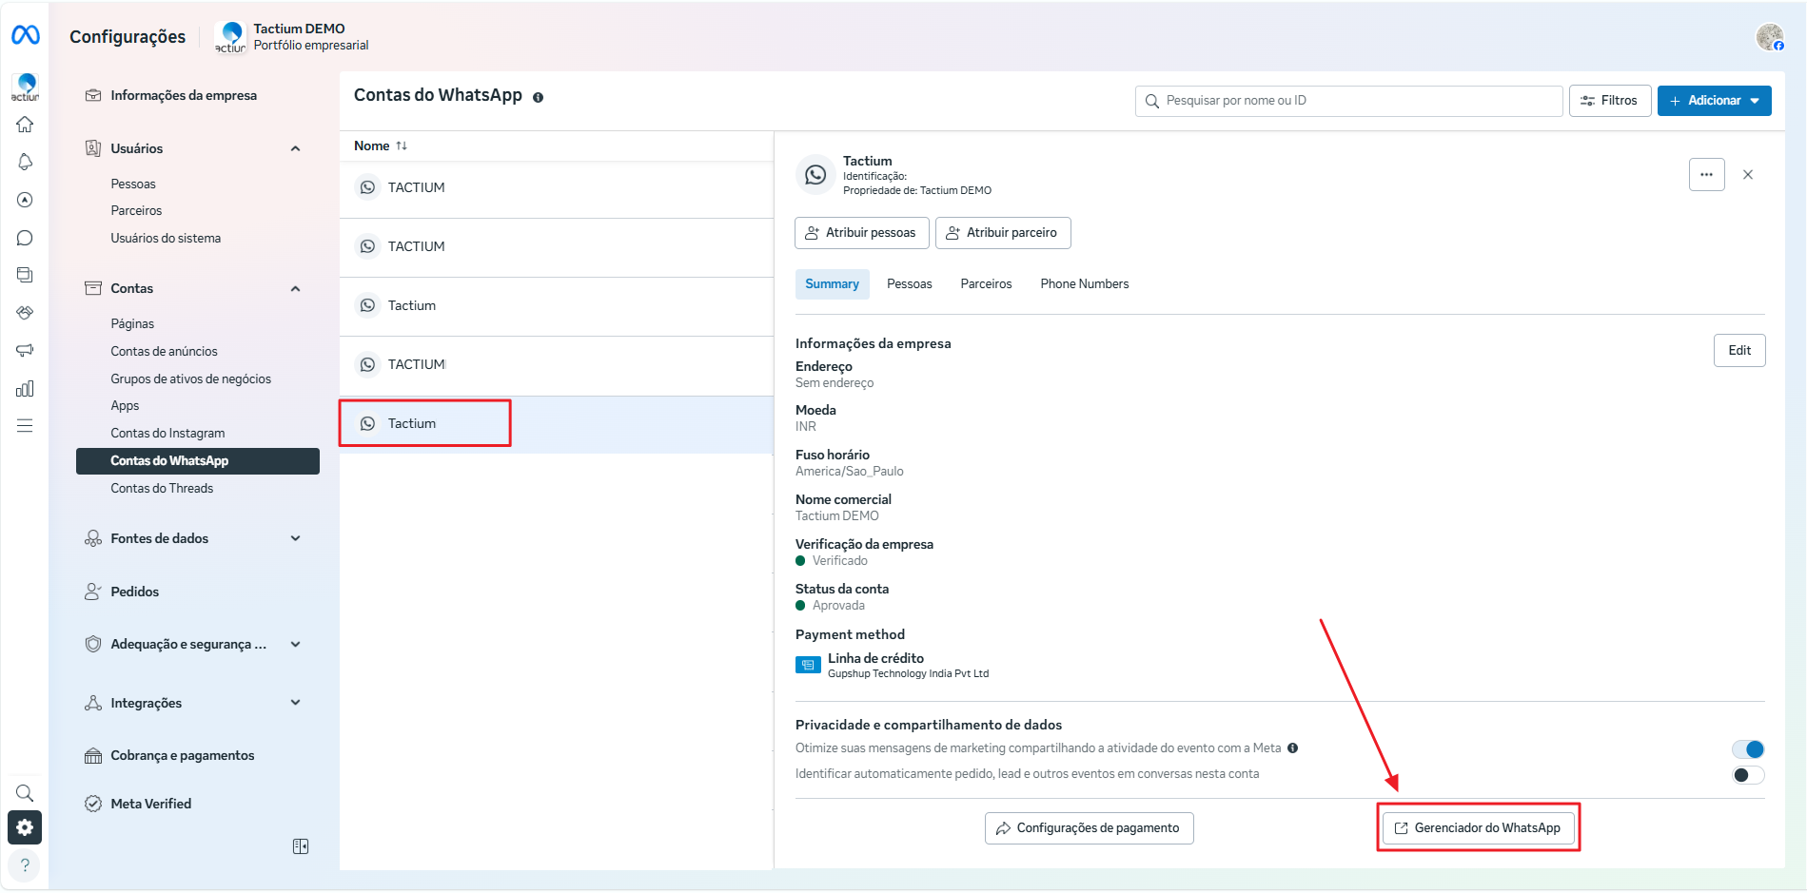Open the Adicionar dropdown button
1807x893 pixels.
[x=1714, y=101]
